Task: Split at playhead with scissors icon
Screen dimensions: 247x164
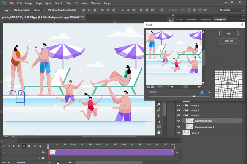Action: (35, 146)
